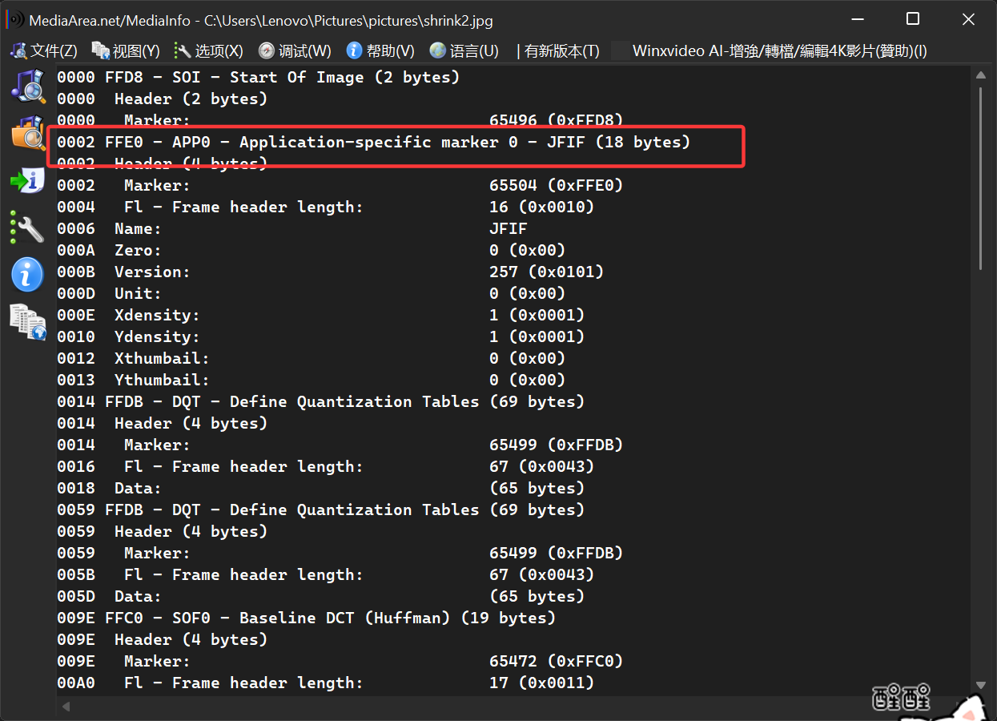Minimize the MediaInfo window

[858, 19]
